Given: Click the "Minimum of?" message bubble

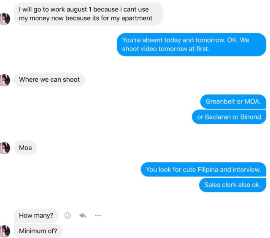Looking at the screenshot, I should tap(38, 231).
